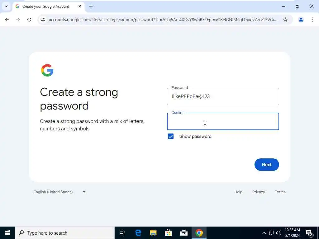The height and width of the screenshot is (239, 319).
Task: Uncheck the Show password checkbox
Action: pos(171,136)
